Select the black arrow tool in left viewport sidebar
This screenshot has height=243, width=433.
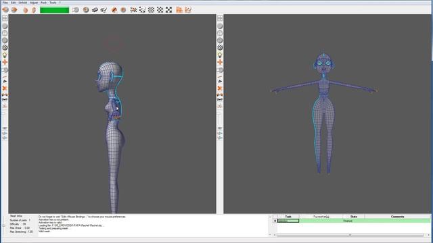click(x=5, y=82)
